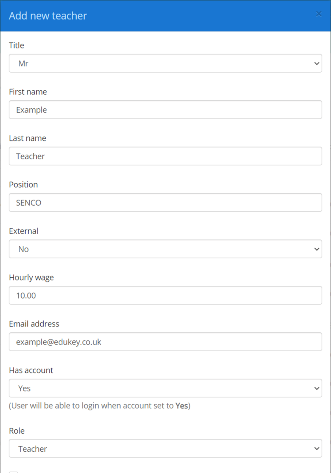This screenshot has width=331, height=473.
Task: Close the Add new teacher dialog
Action: pos(319,14)
